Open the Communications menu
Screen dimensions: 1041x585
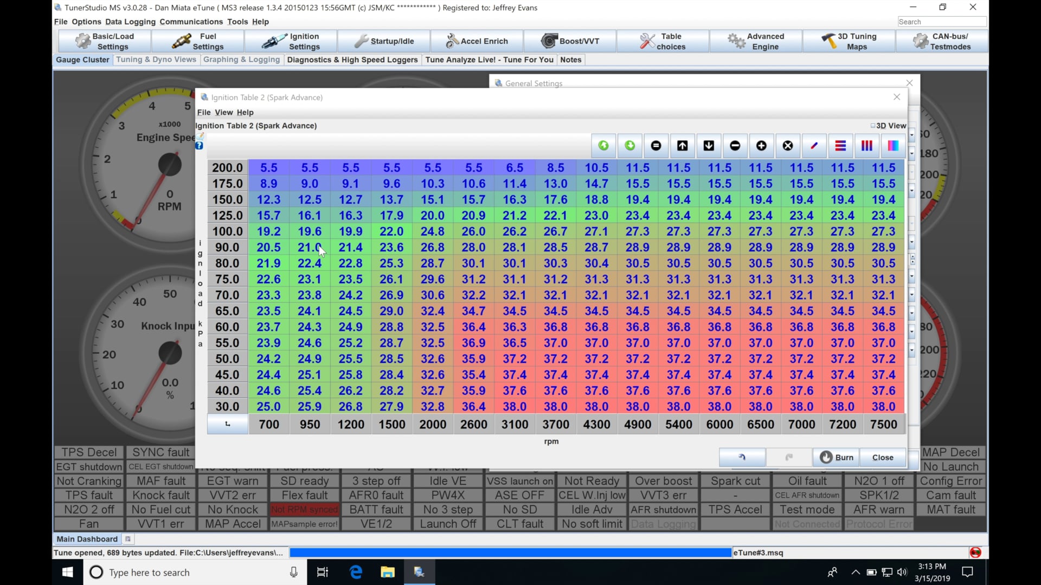[x=191, y=22]
